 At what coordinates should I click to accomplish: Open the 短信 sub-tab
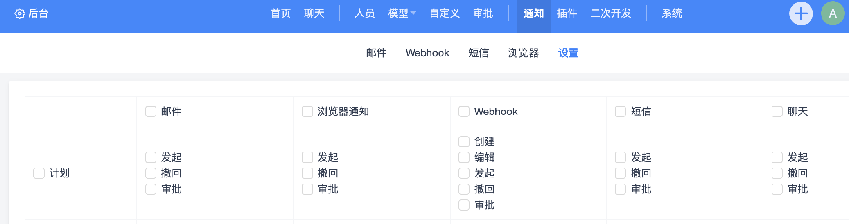(479, 53)
